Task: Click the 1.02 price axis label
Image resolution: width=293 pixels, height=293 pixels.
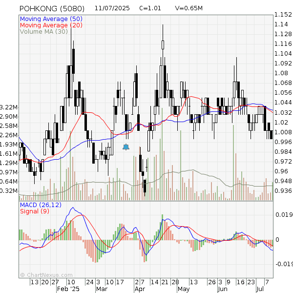Action: tap(281, 123)
